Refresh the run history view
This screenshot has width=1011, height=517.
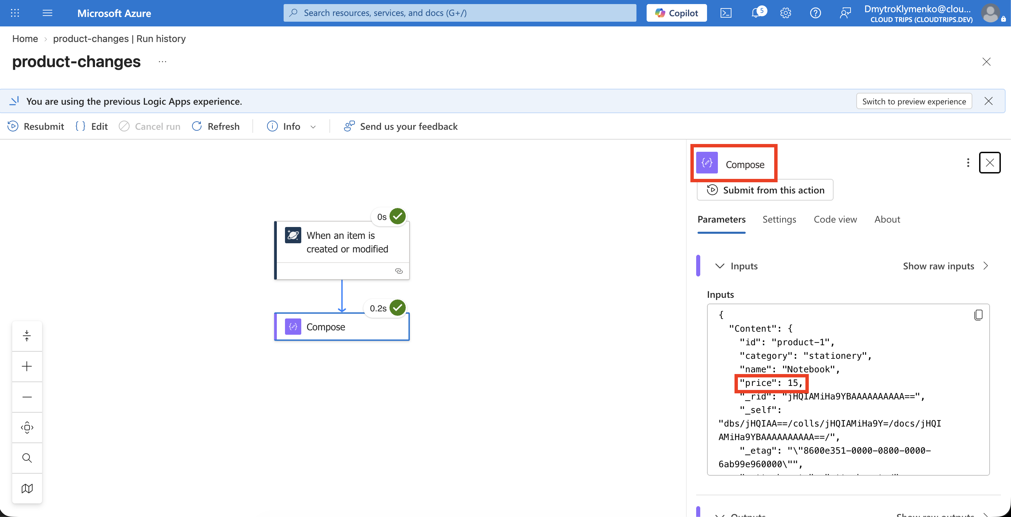click(x=215, y=126)
